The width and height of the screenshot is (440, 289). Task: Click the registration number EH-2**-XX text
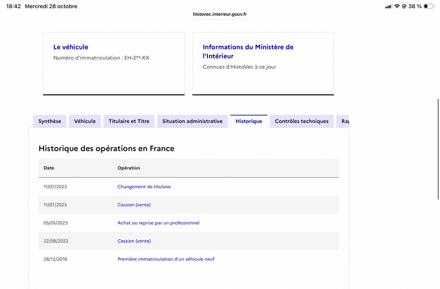136,58
